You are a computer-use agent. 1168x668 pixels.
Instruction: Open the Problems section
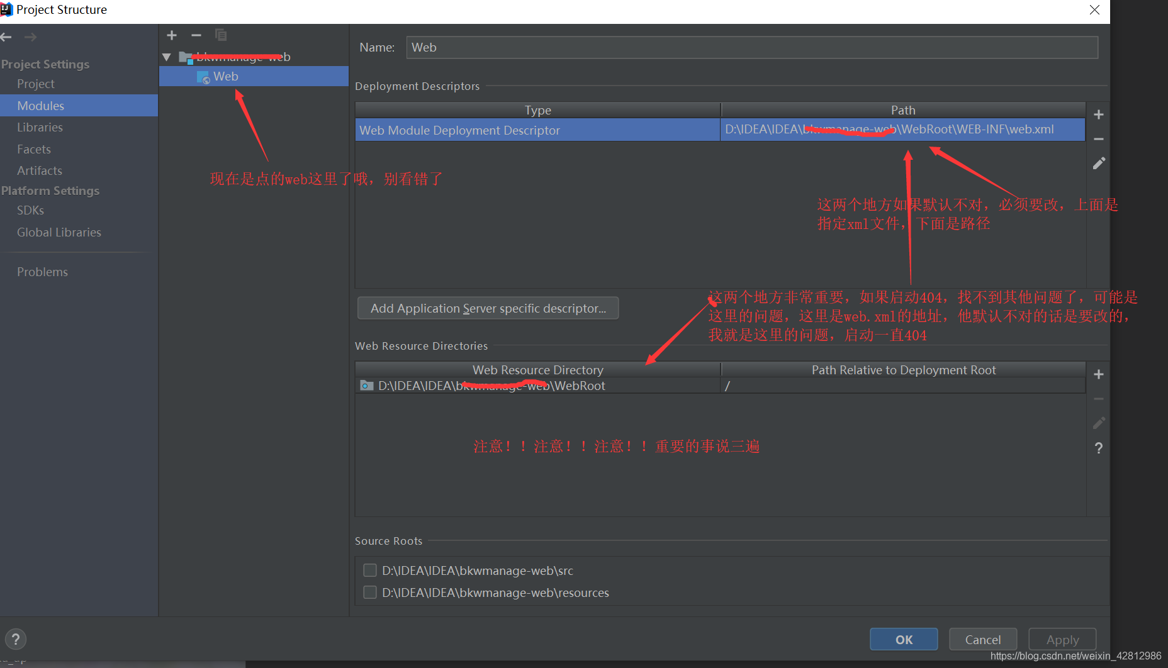pyautogui.click(x=42, y=272)
